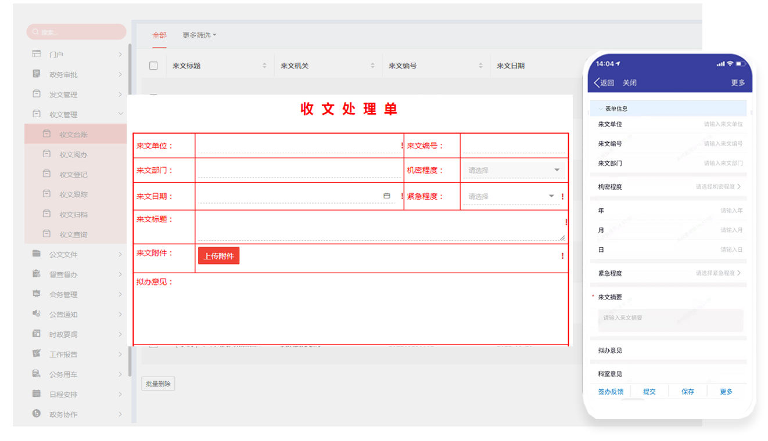Collapse 表单信息 section on phone

click(601, 109)
